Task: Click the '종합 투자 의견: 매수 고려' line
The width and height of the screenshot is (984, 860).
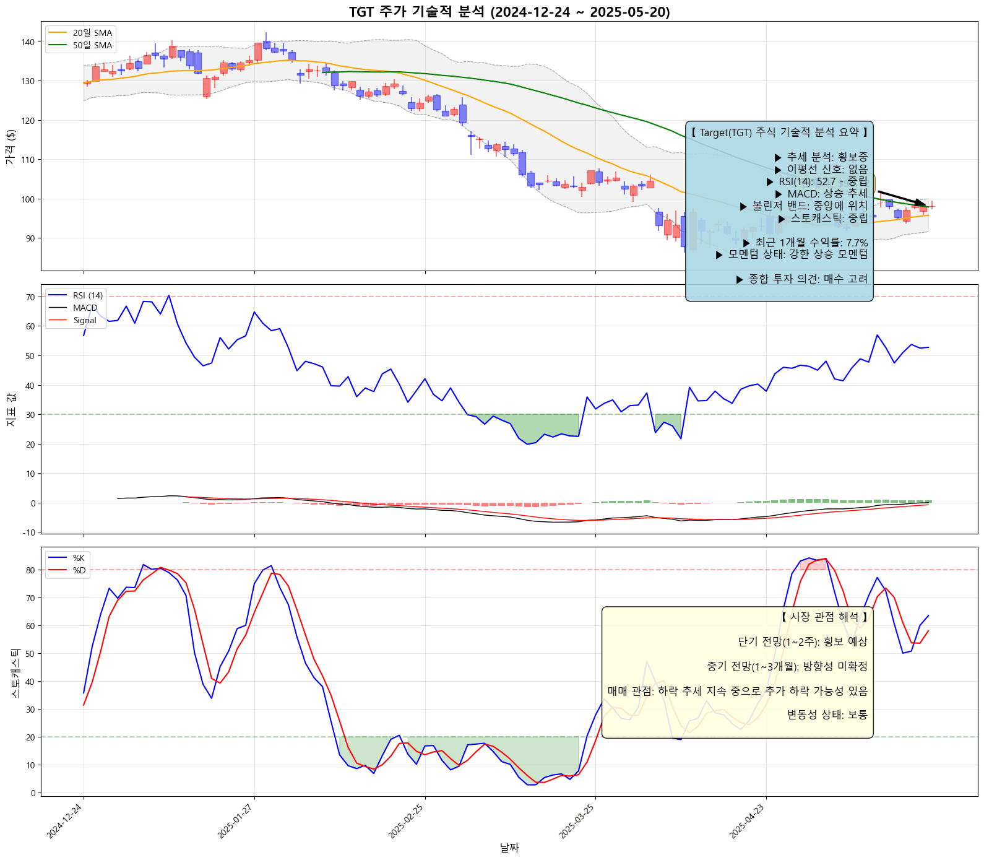Action: point(801,279)
